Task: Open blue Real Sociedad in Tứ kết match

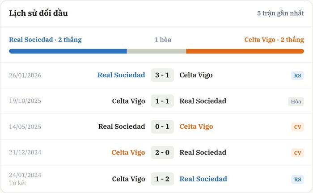Action: coord(203,179)
